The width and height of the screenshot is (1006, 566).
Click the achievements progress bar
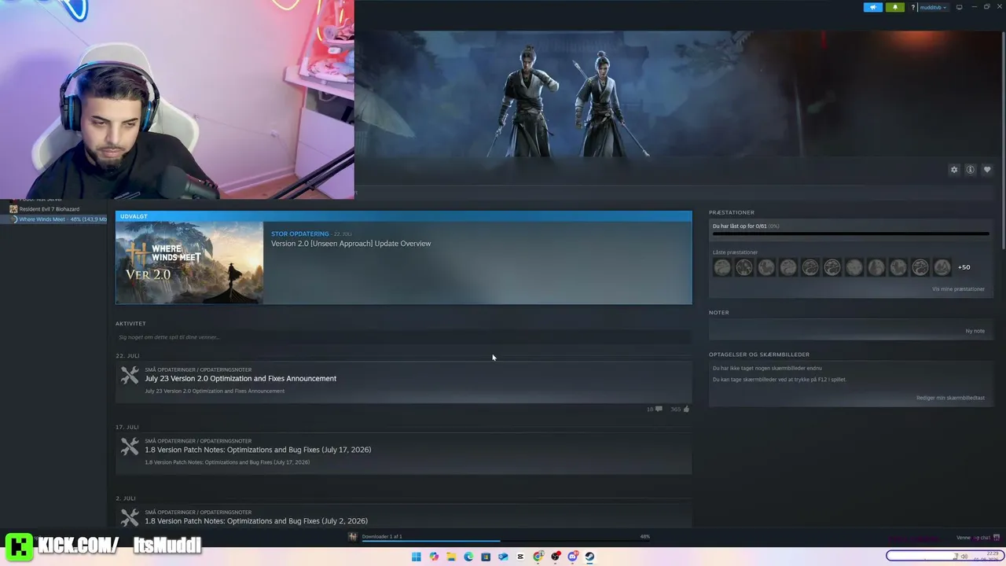tap(850, 233)
